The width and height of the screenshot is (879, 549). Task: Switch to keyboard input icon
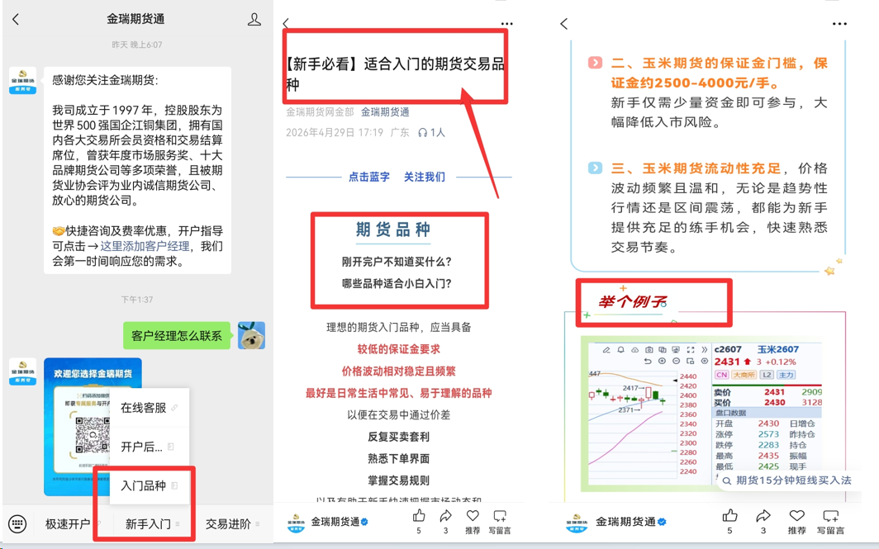tap(17, 523)
